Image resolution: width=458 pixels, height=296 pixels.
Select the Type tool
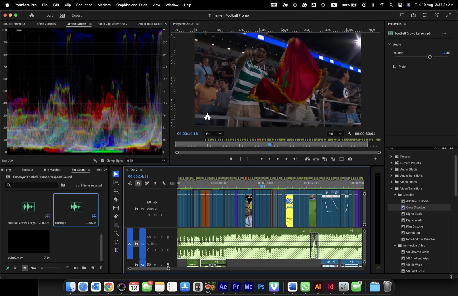point(116,242)
